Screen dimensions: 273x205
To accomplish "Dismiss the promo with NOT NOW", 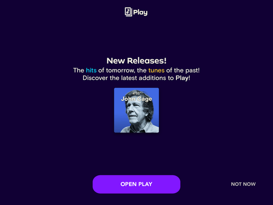I will (243, 184).
